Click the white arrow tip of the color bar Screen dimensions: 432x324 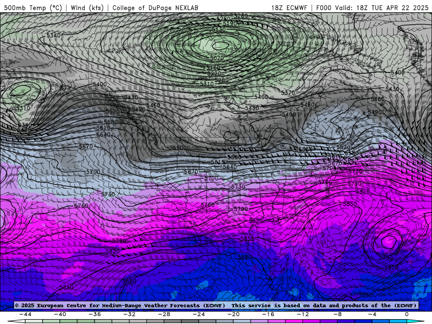(17, 321)
